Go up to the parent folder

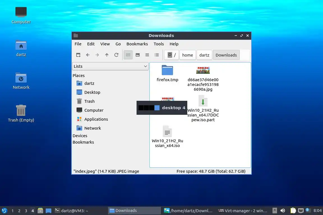click(107, 55)
